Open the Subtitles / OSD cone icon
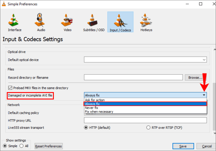The width and height of the screenshot is (216, 151). [92, 20]
